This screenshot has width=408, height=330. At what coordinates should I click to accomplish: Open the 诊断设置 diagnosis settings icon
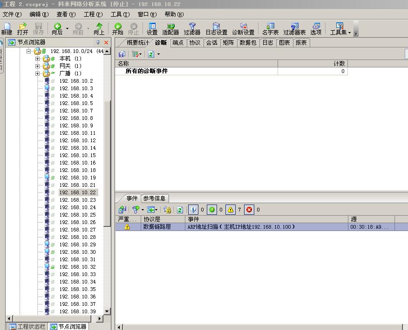pos(243,29)
